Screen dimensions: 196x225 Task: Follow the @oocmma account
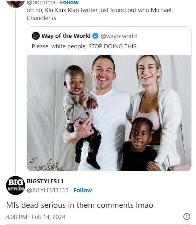tap(69, 3)
